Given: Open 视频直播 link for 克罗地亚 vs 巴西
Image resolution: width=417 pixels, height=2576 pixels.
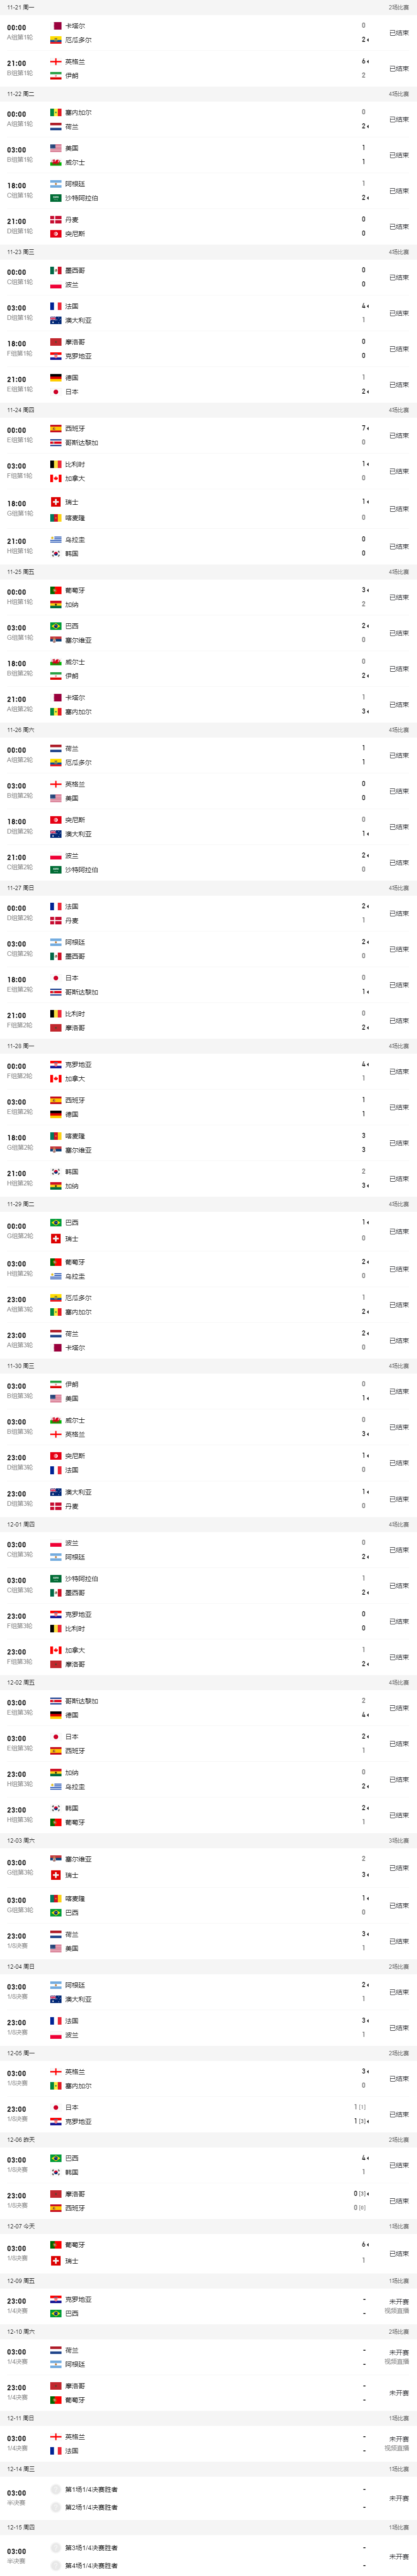Looking at the screenshot, I should (397, 2311).
